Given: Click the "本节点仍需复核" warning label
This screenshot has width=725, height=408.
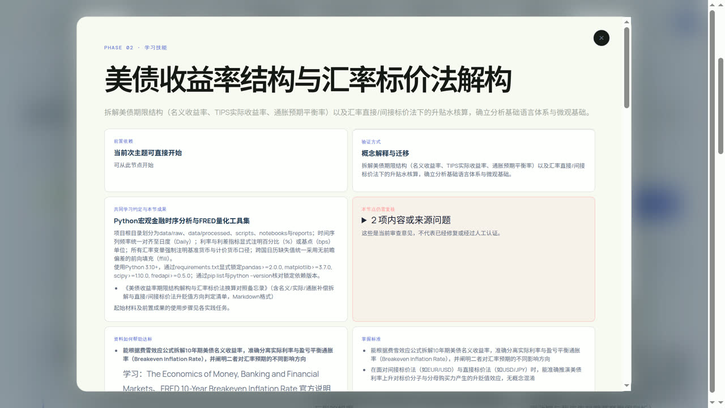Looking at the screenshot, I should [378, 209].
